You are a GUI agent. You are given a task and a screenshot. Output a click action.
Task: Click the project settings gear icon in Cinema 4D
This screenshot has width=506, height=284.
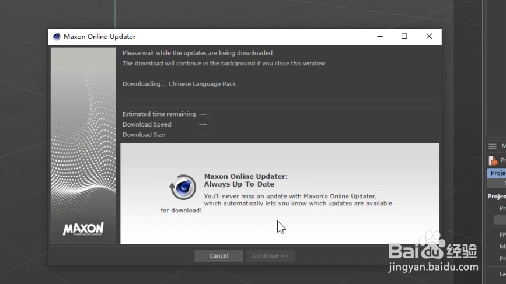493,160
